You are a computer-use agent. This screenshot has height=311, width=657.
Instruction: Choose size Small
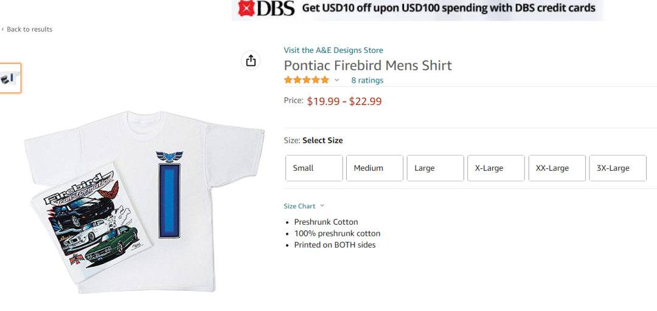[314, 168]
